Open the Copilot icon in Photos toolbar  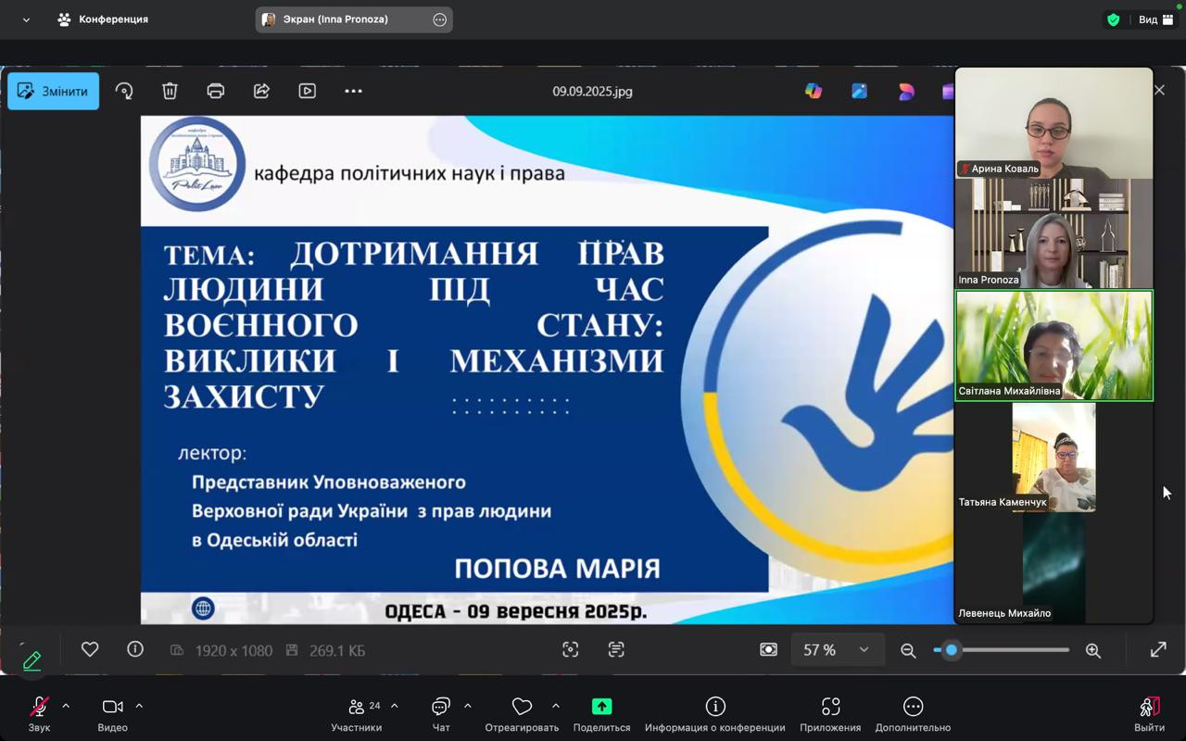point(814,91)
